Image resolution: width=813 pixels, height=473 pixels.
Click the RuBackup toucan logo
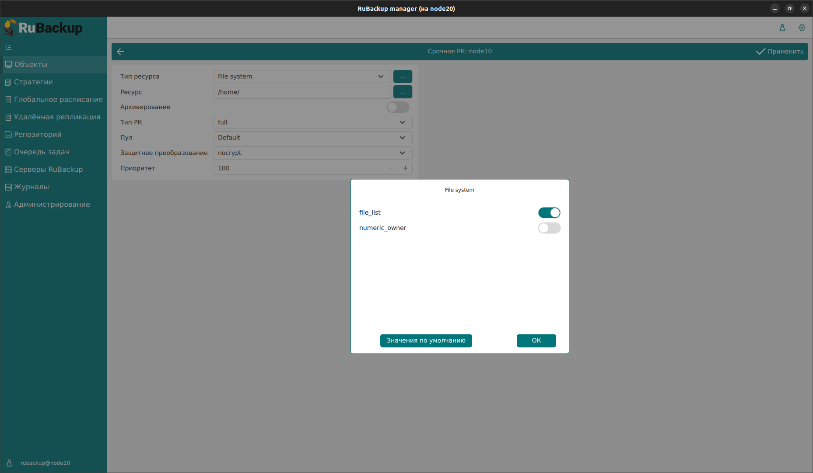pyautogui.click(x=11, y=28)
